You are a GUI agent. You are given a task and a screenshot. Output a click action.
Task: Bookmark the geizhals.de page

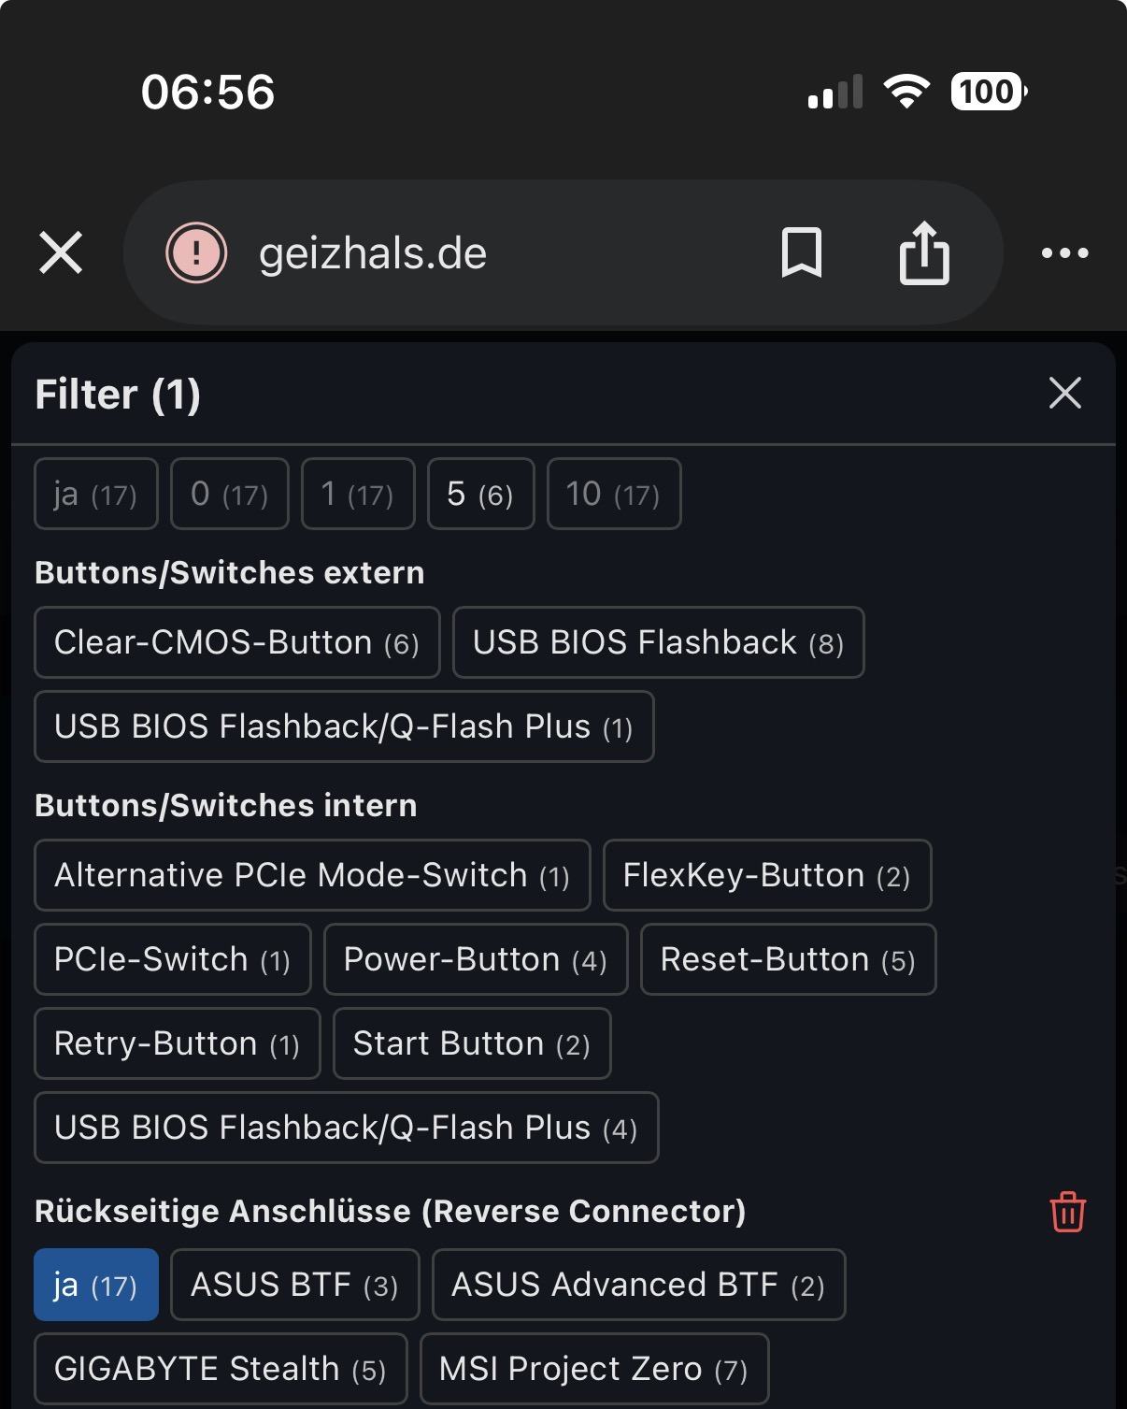tap(801, 253)
